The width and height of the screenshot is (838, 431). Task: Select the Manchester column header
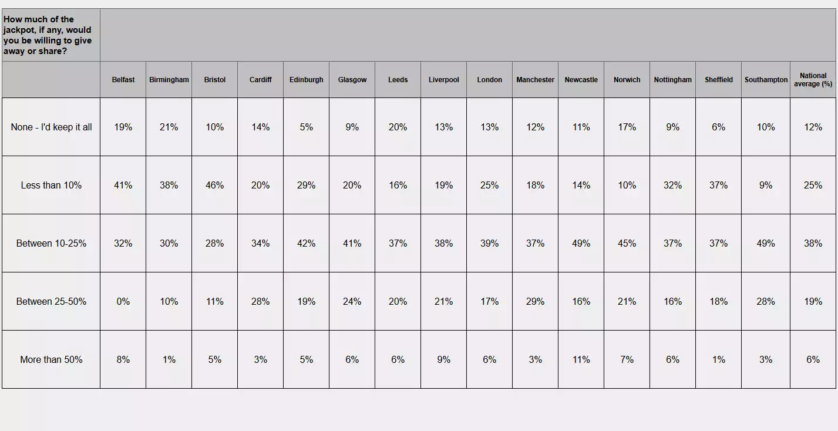(x=536, y=80)
